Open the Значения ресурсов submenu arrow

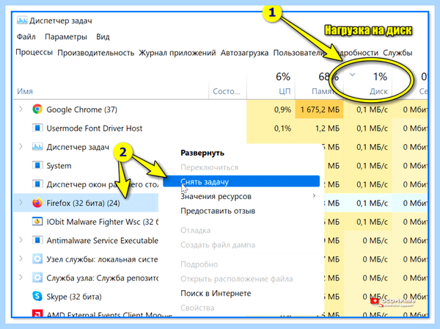314,195
